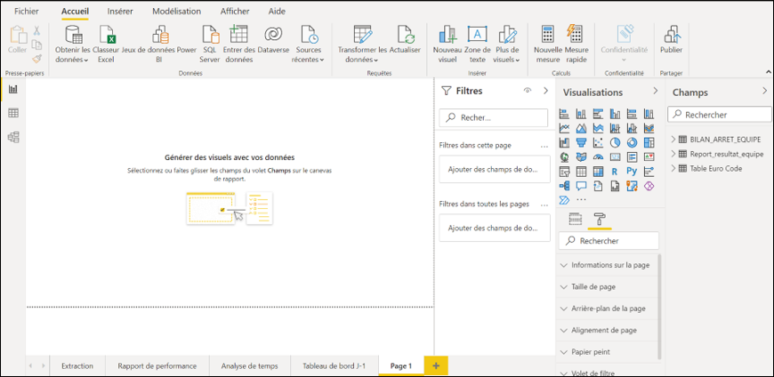Select the multi-row card visual
774x377 pixels.
(x=633, y=156)
